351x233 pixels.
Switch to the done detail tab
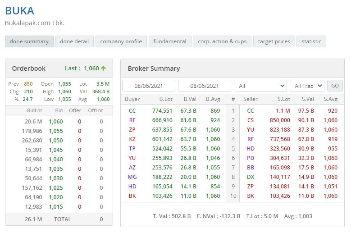74,41
